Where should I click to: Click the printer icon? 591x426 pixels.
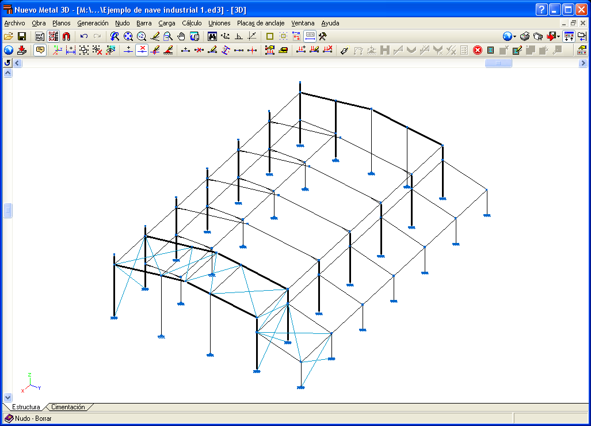coord(525,36)
